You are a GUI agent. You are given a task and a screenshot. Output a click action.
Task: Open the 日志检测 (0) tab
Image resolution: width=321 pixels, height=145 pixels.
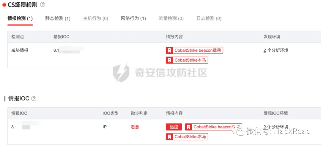point(209,19)
